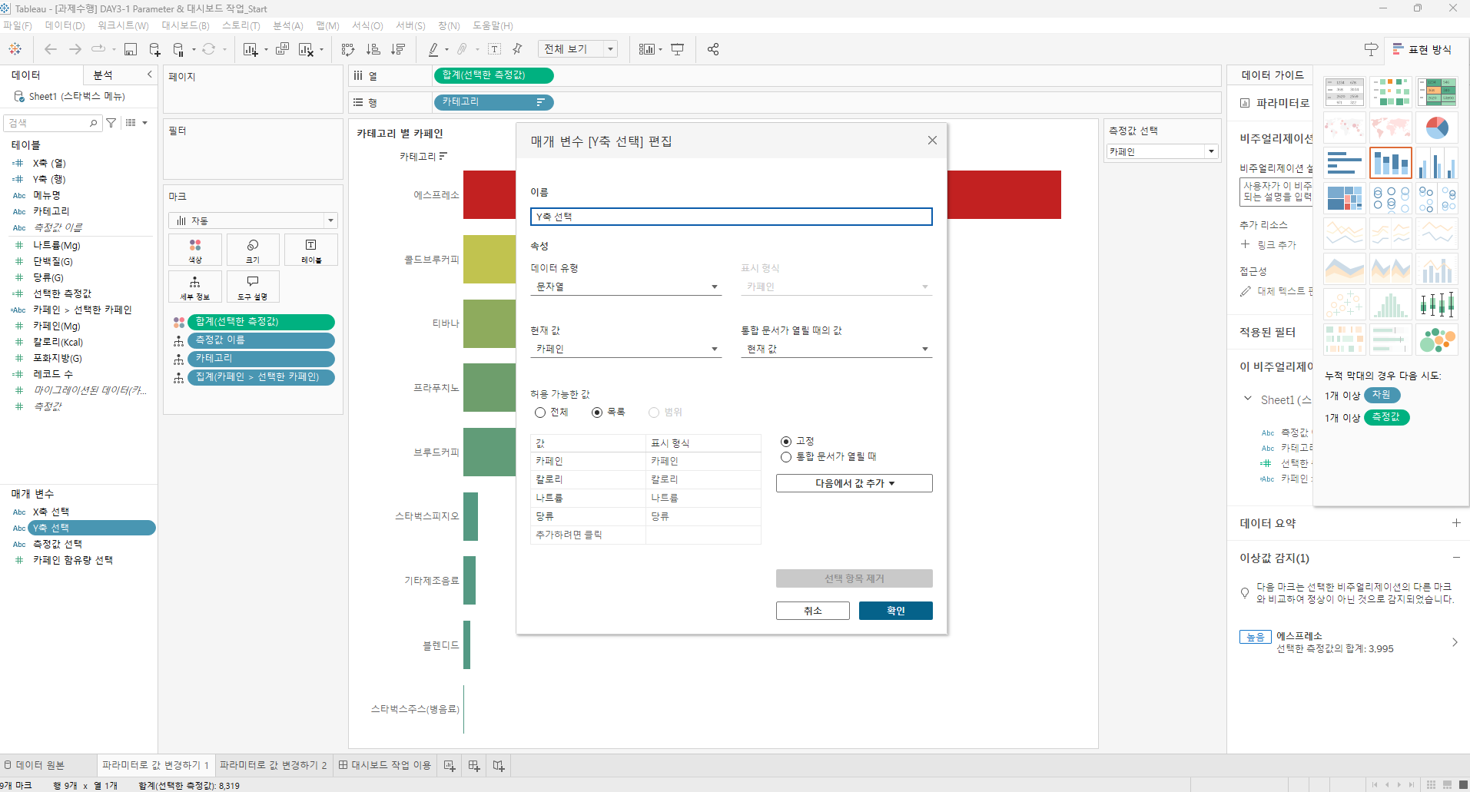Image resolution: width=1470 pixels, height=792 pixels.
Task: Click the share workbook icon
Action: (713, 49)
